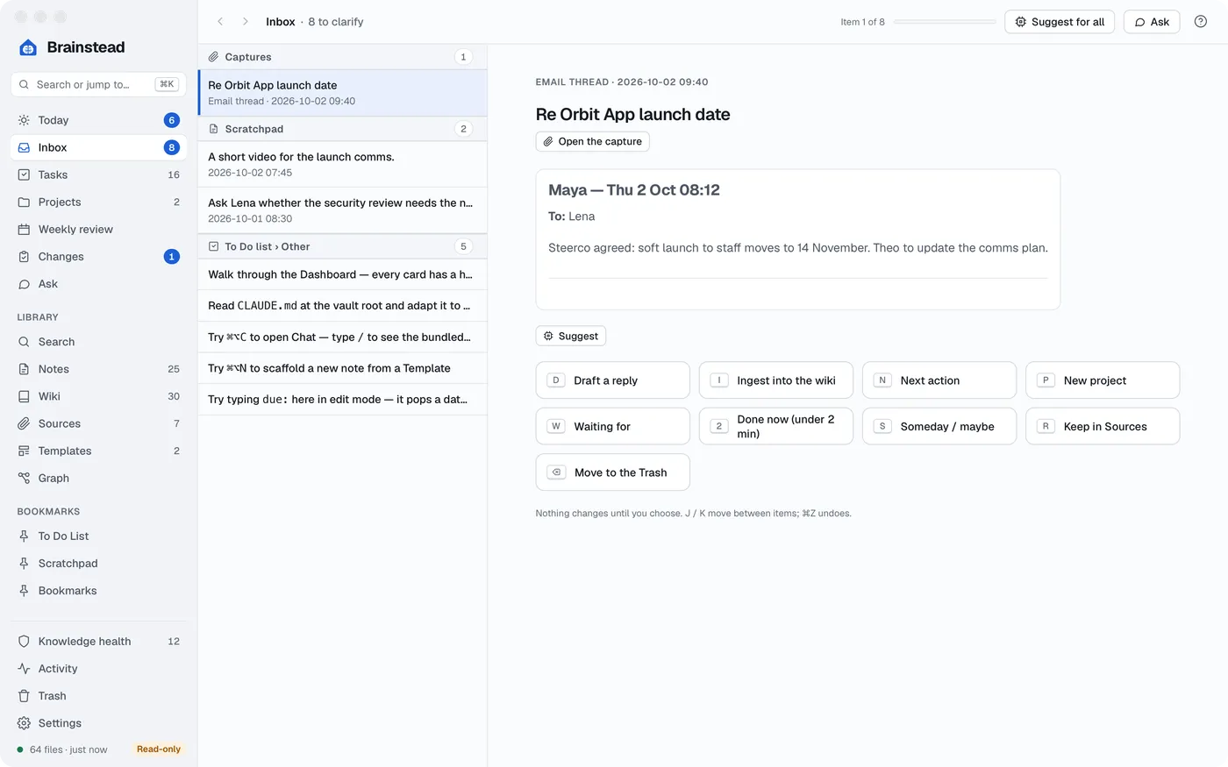
Task: Go back with the left chevron arrow
Action: coord(220,22)
